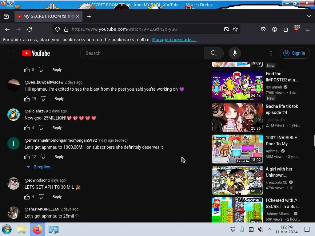The image size is (315, 236).
Task: Like the comment by @emmanuelmomonganmomongan5982
Action: (x=27, y=156)
